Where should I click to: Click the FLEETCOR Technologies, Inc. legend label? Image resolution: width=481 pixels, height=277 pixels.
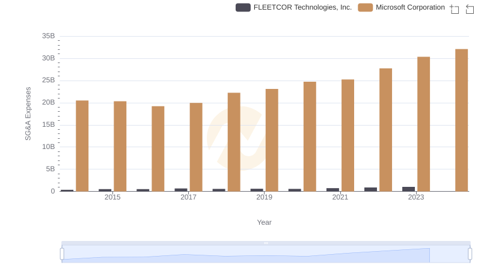(302, 7)
